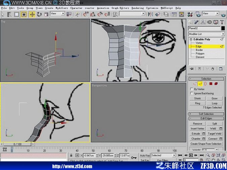Toggle the selection lock icon
The image size is (227, 170).
71,156
